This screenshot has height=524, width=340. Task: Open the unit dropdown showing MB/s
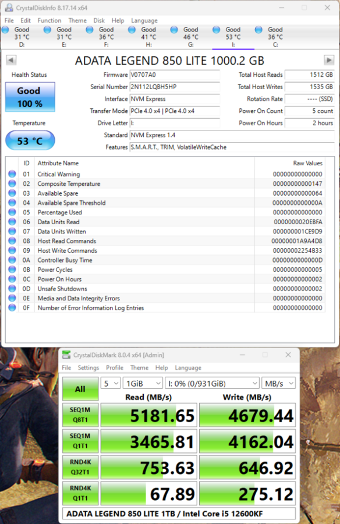(x=279, y=383)
